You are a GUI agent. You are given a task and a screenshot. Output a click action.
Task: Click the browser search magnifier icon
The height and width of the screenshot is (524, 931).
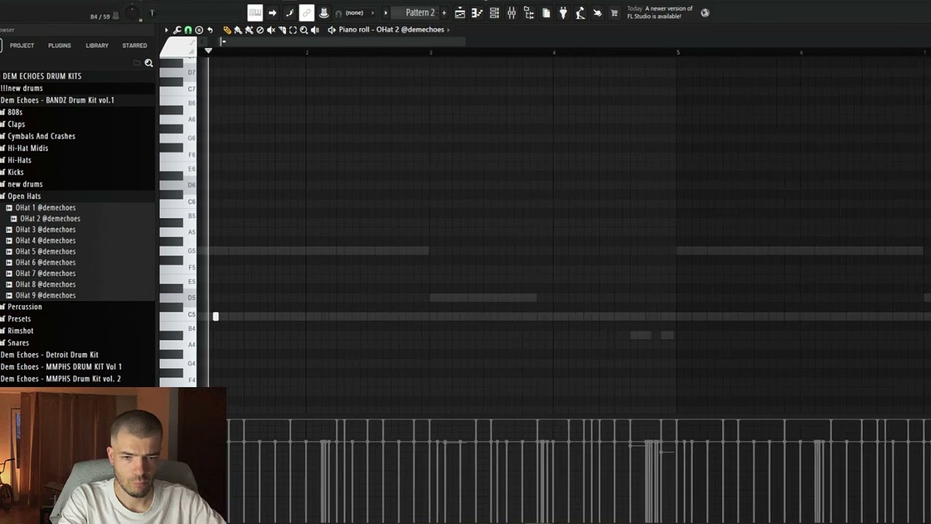tap(148, 63)
